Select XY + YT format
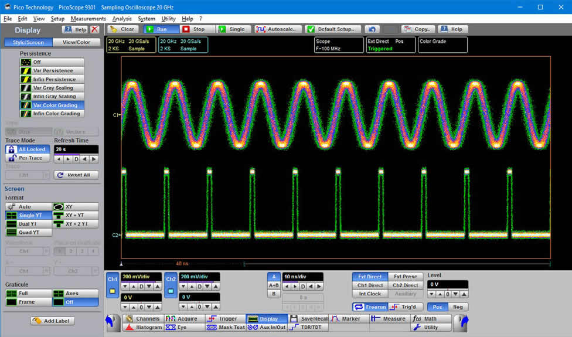Image resolution: width=572 pixels, height=337 pixels. click(76, 215)
